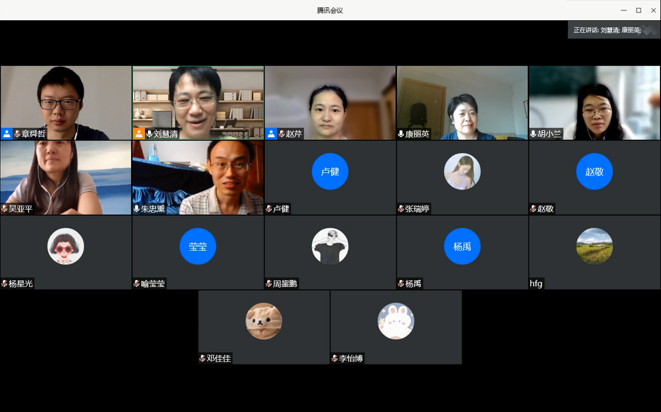The height and width of the screenshot is (412, 661).
Task: Click the microphone icon next to 康丽英
Action: click(x=401, y=134)
